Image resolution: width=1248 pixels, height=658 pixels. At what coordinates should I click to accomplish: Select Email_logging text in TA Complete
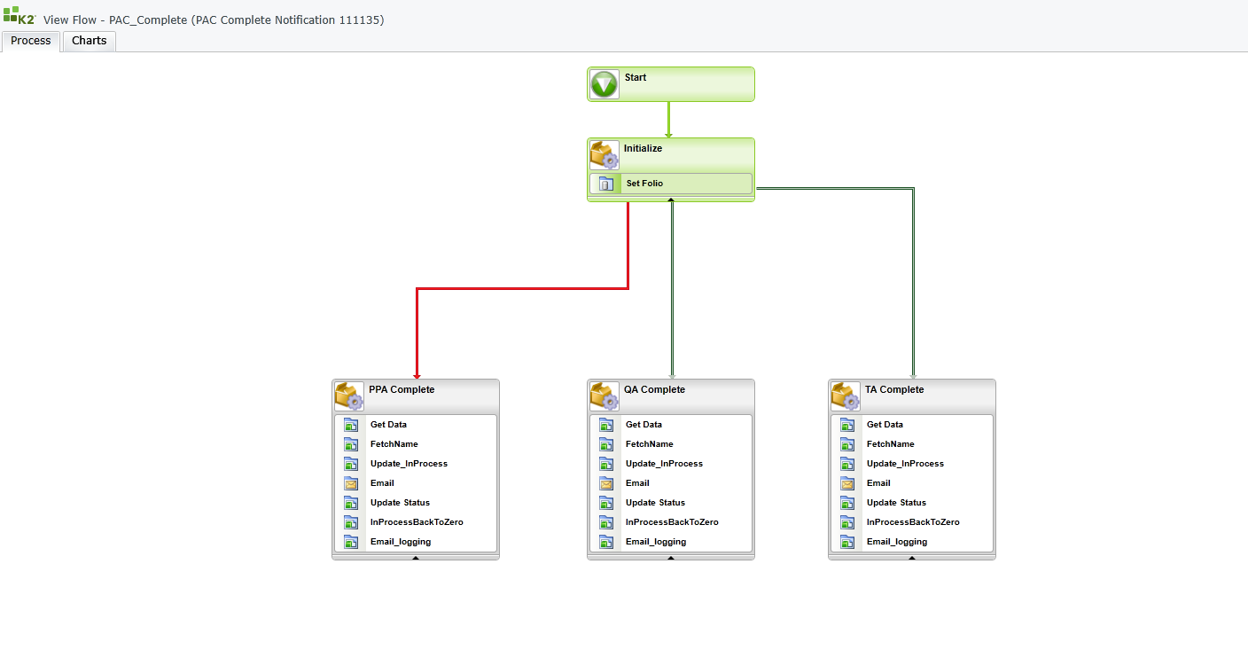point(897,542)
